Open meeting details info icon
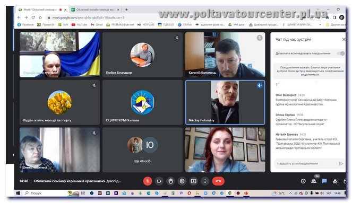 303,181
